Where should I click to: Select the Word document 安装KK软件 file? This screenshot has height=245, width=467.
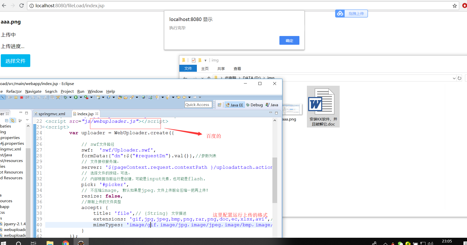(x=323, y=107)
